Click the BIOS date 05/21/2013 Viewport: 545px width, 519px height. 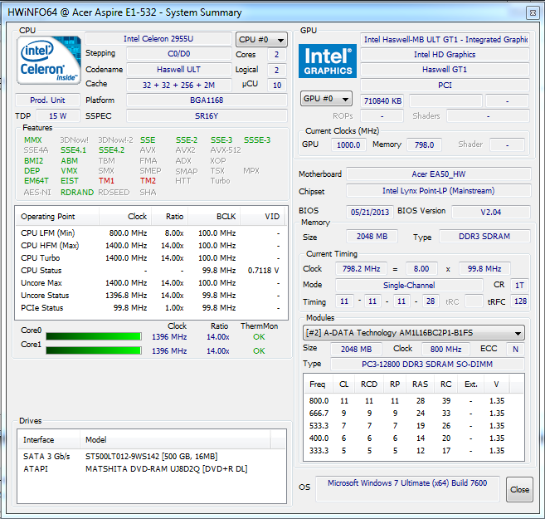pyautogui.click(x=370, y=212)
